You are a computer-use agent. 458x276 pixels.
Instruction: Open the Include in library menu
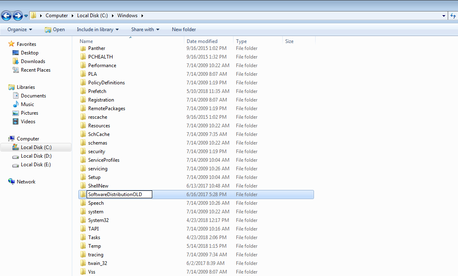tap(98, 29)
